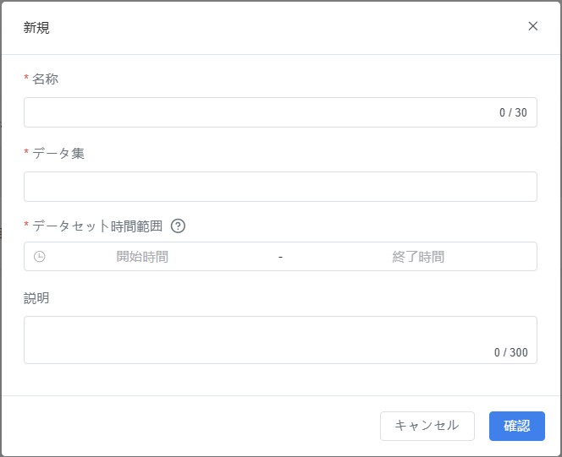562x457 pixels.
Task: Click the red asterisk beside 名称
Action: 26,79
